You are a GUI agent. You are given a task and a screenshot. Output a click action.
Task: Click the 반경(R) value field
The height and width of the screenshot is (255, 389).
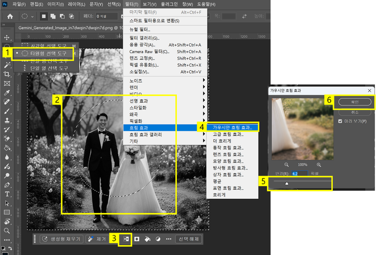point(299,174)
